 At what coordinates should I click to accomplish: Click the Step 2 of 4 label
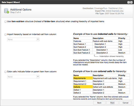15,12
